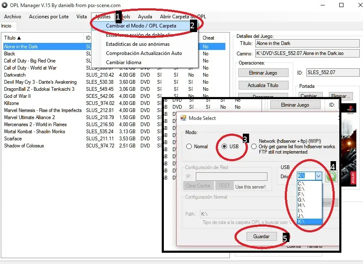Image resolution: width=363 pixels, height=264 pixels.
Task: Click the IP address input field
Action: (232, 177)
